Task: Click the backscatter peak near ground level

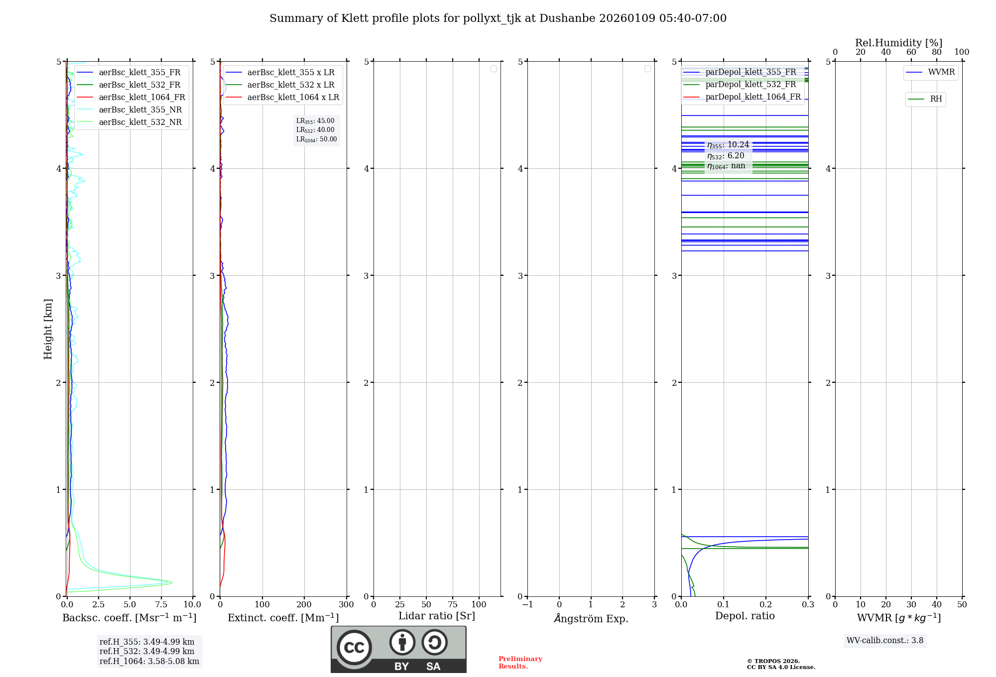Action: [171, 582]
